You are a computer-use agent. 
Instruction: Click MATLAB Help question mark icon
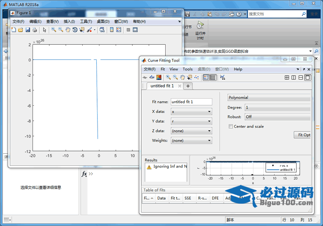[239, 14]
